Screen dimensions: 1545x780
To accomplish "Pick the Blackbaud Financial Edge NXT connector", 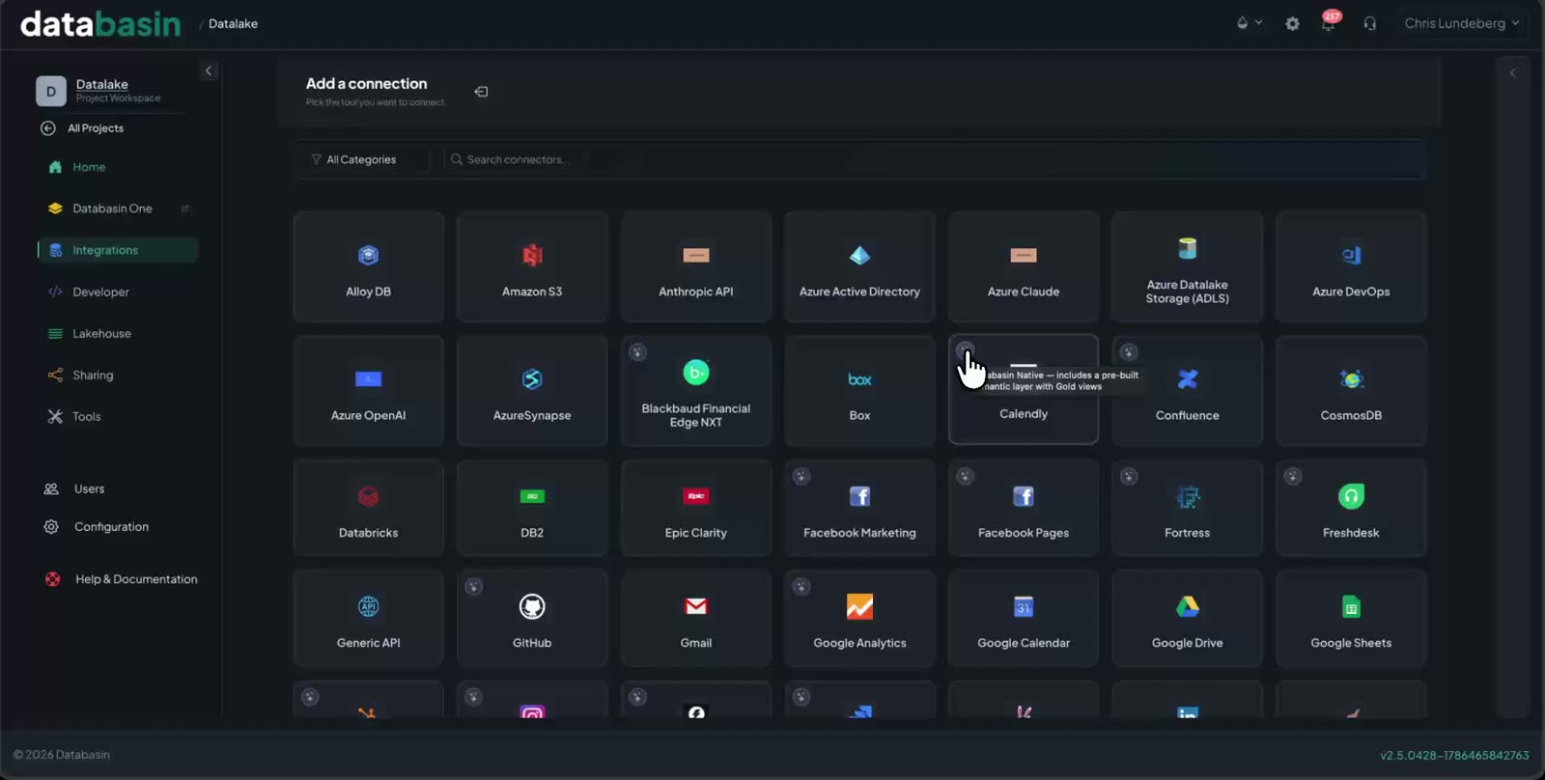I will point(696,390).
